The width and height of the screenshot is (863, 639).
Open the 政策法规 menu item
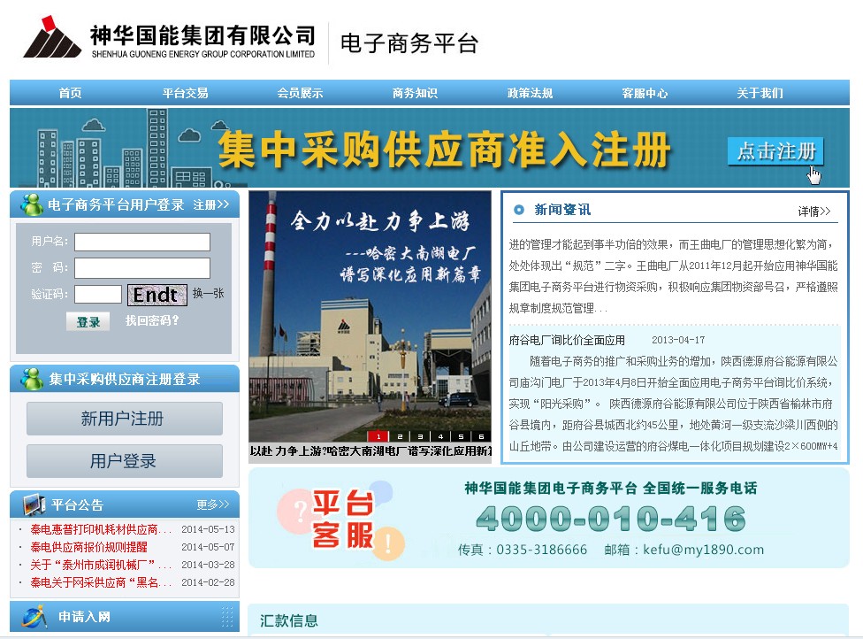tap(530, 93)
